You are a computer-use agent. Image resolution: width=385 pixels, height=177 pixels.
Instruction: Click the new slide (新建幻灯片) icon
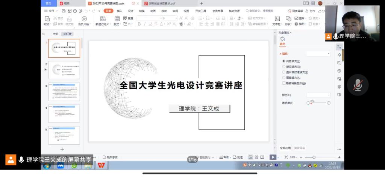103,19
